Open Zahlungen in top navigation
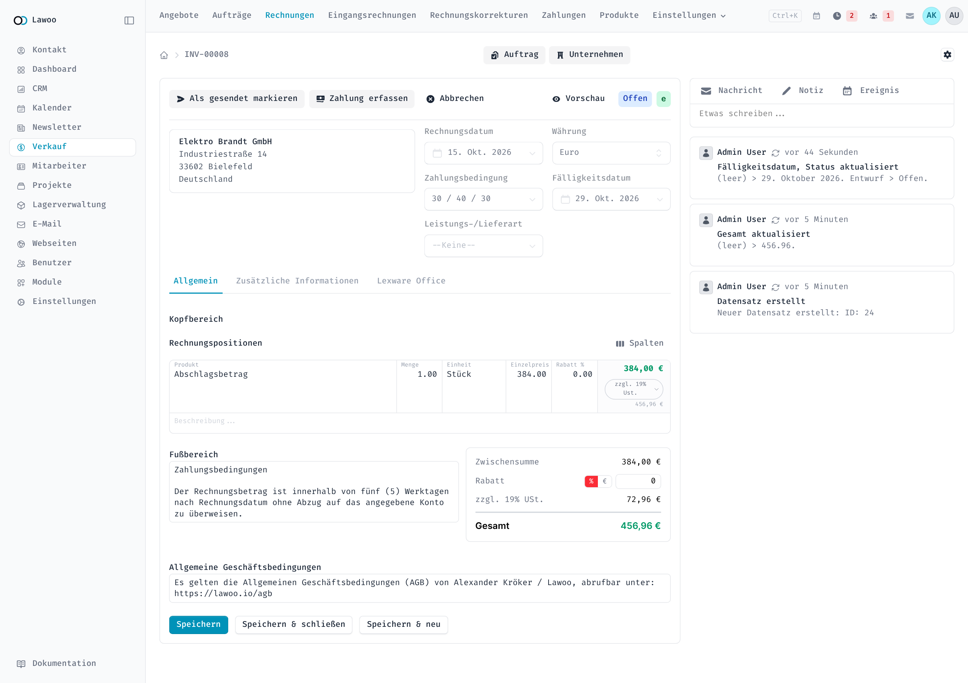 pos(564,16)
